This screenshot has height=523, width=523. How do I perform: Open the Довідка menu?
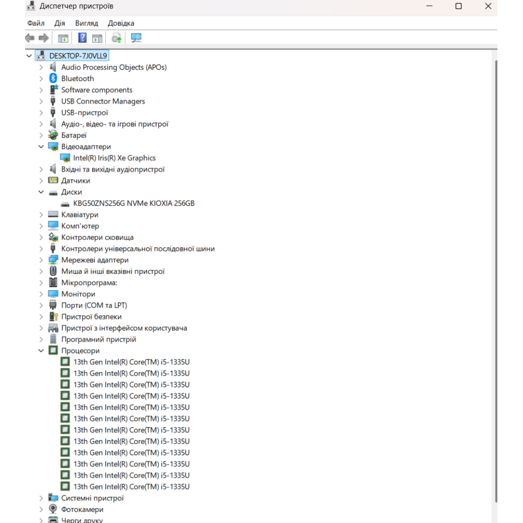tap(121, 23)
